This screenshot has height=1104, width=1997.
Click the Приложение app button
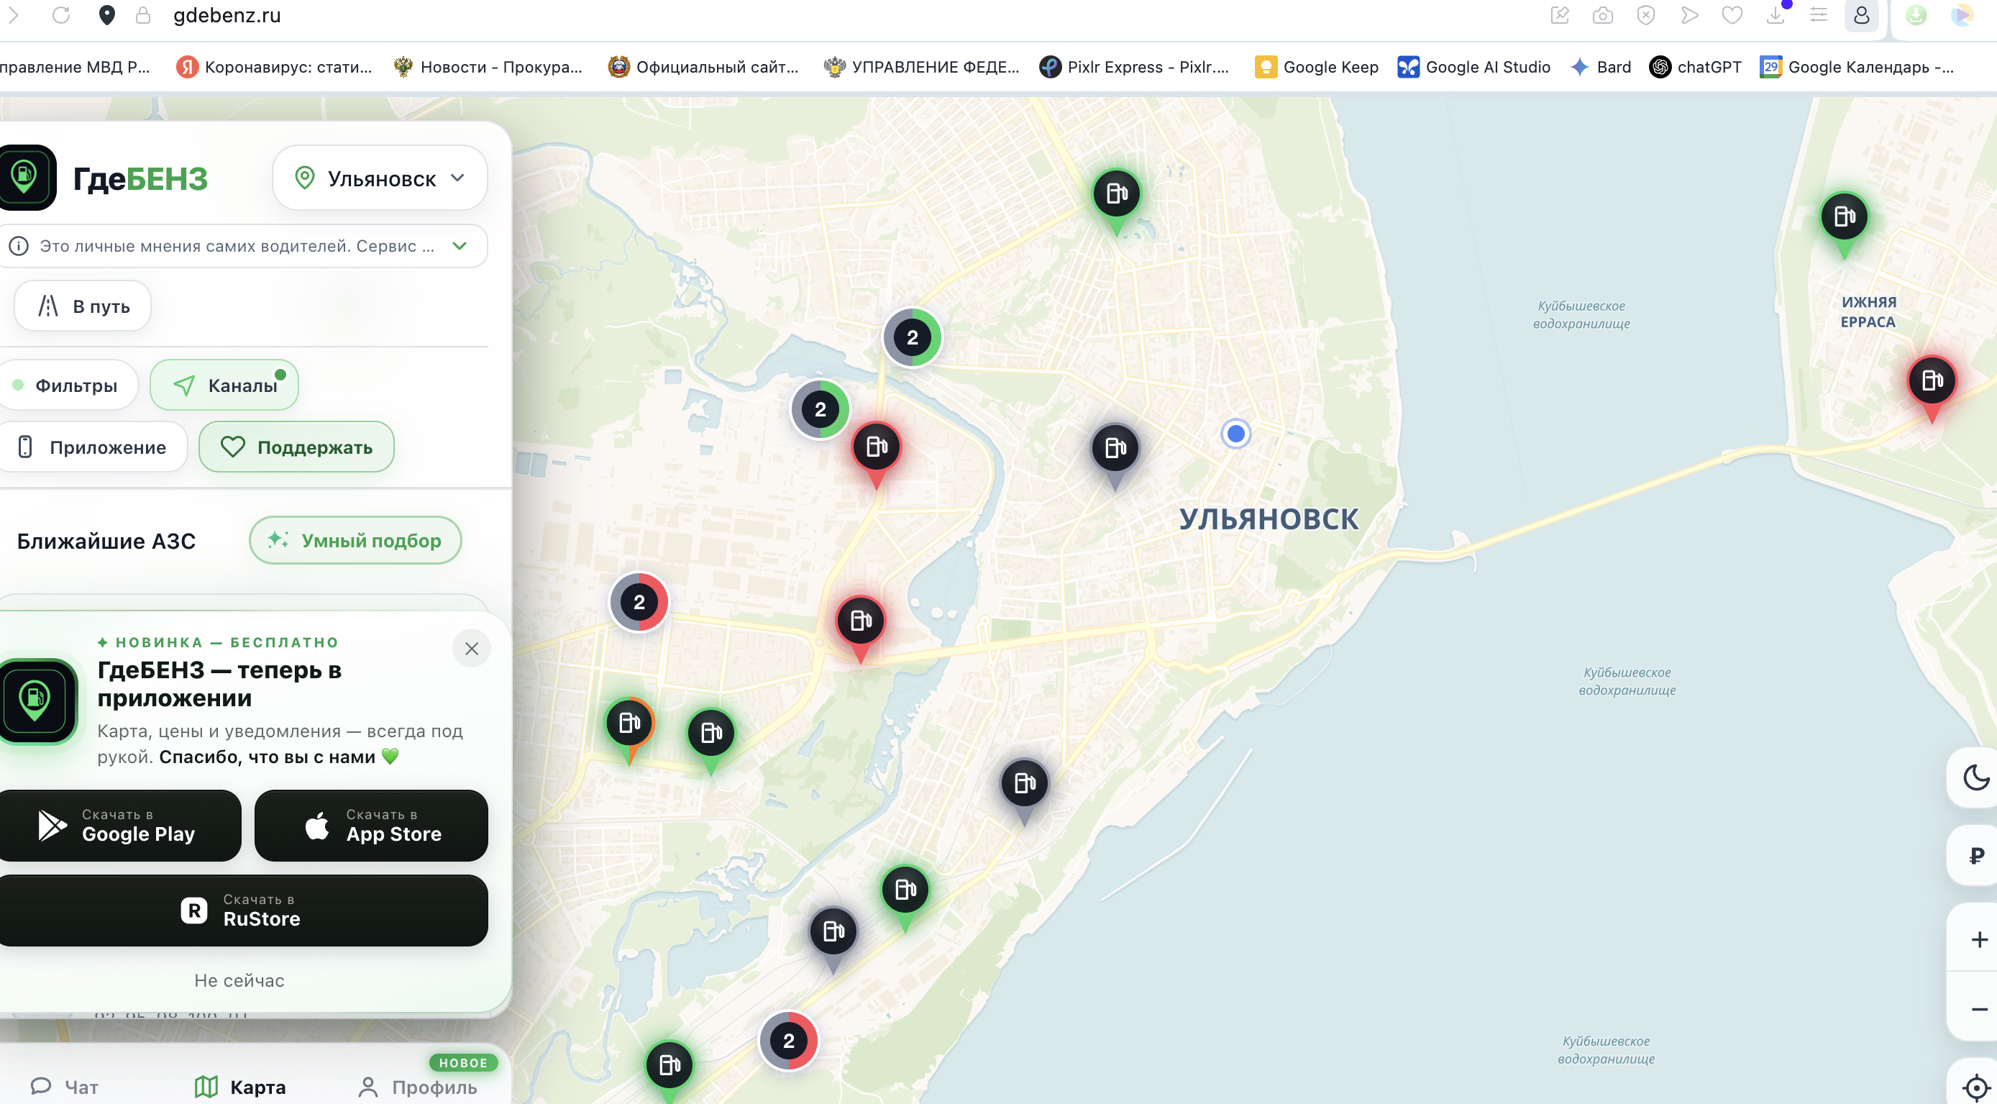[x=93, y=447]
